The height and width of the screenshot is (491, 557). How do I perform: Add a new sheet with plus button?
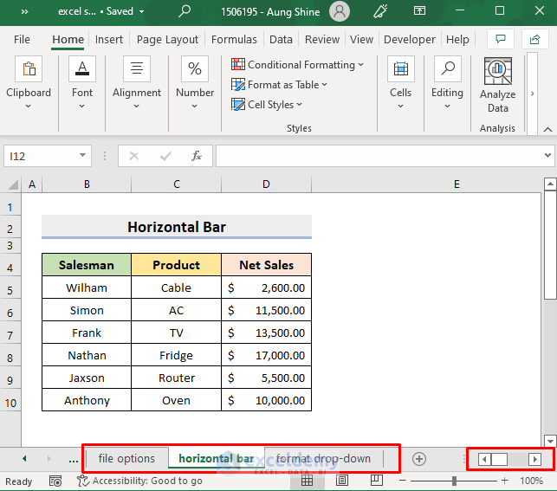tap(419, 459)
